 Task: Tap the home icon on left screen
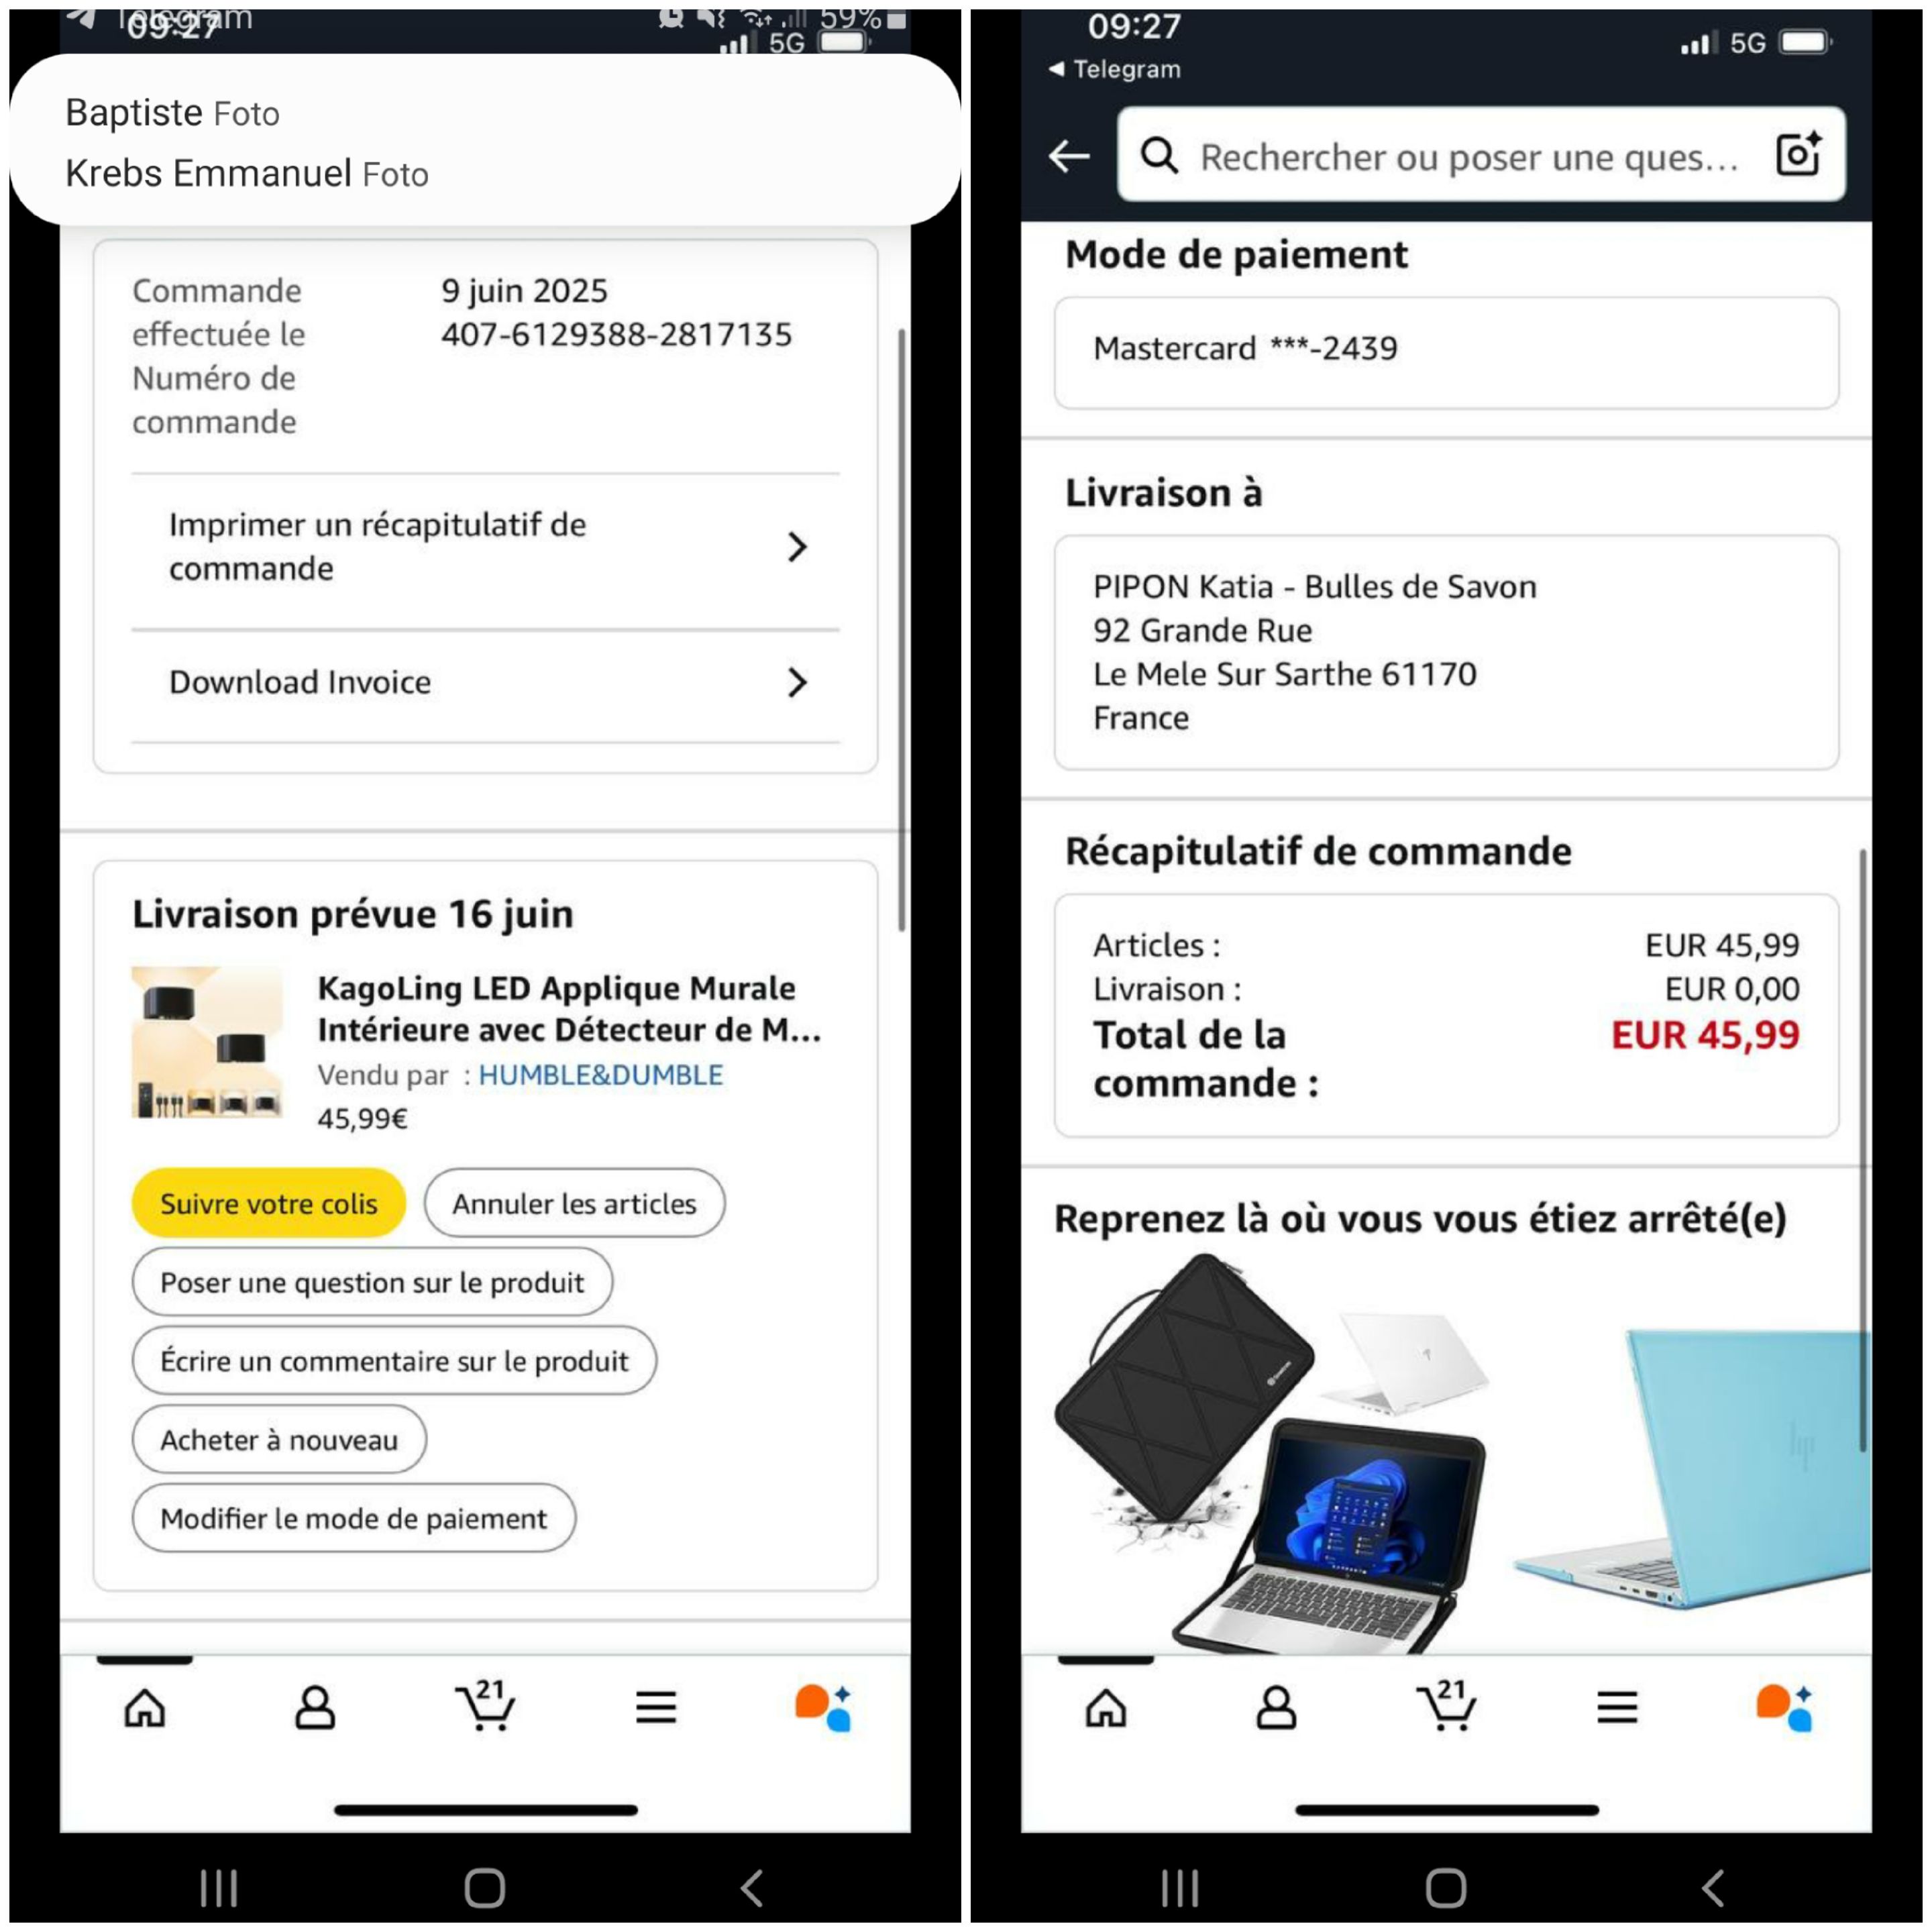tap(145, 1707)
